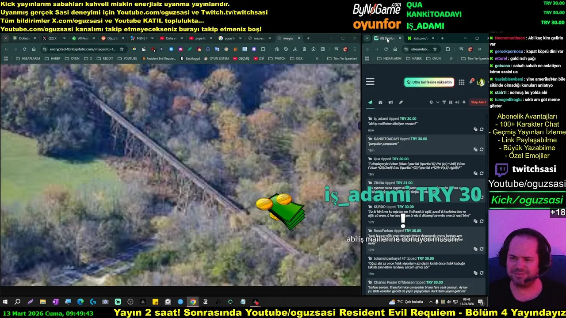Go to the left browser's home page

[x=34, y=49]
